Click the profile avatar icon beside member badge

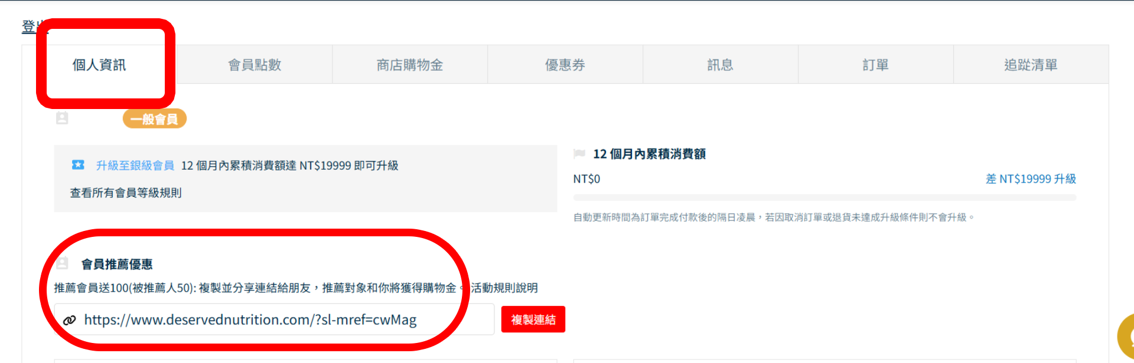pos(62,118)
